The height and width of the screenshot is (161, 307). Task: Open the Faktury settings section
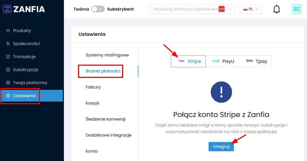point(93,87)
